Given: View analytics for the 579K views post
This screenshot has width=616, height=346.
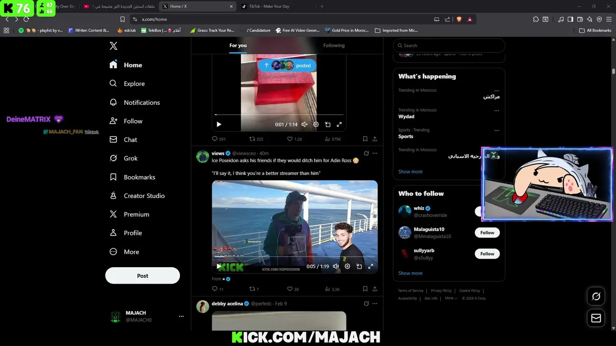Looking at the screenshot, I should tap(333, 139).
